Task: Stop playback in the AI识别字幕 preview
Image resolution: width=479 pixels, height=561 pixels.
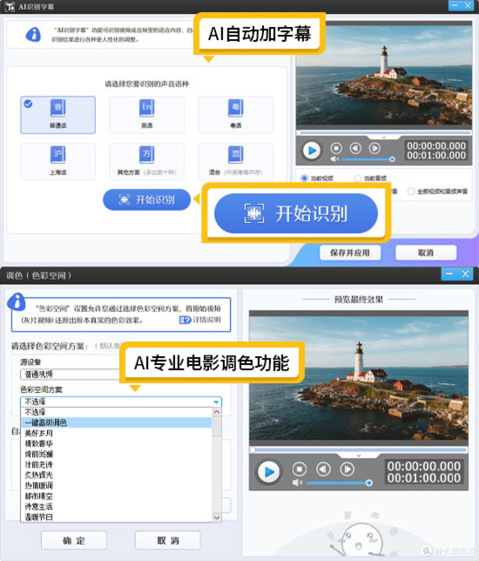Action: (336, 148)
